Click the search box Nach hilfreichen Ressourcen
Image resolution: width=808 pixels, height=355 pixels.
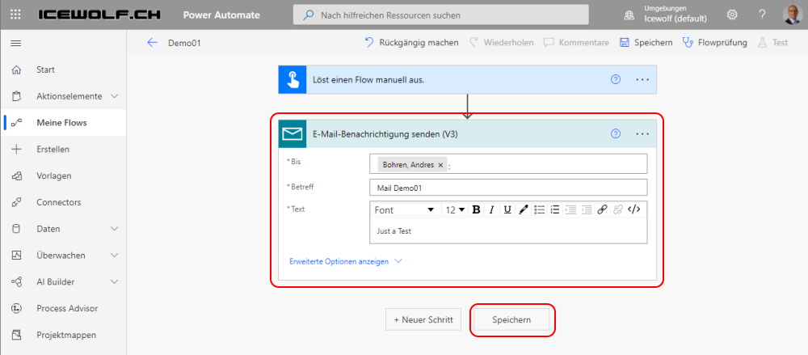(x=441, y=15)
